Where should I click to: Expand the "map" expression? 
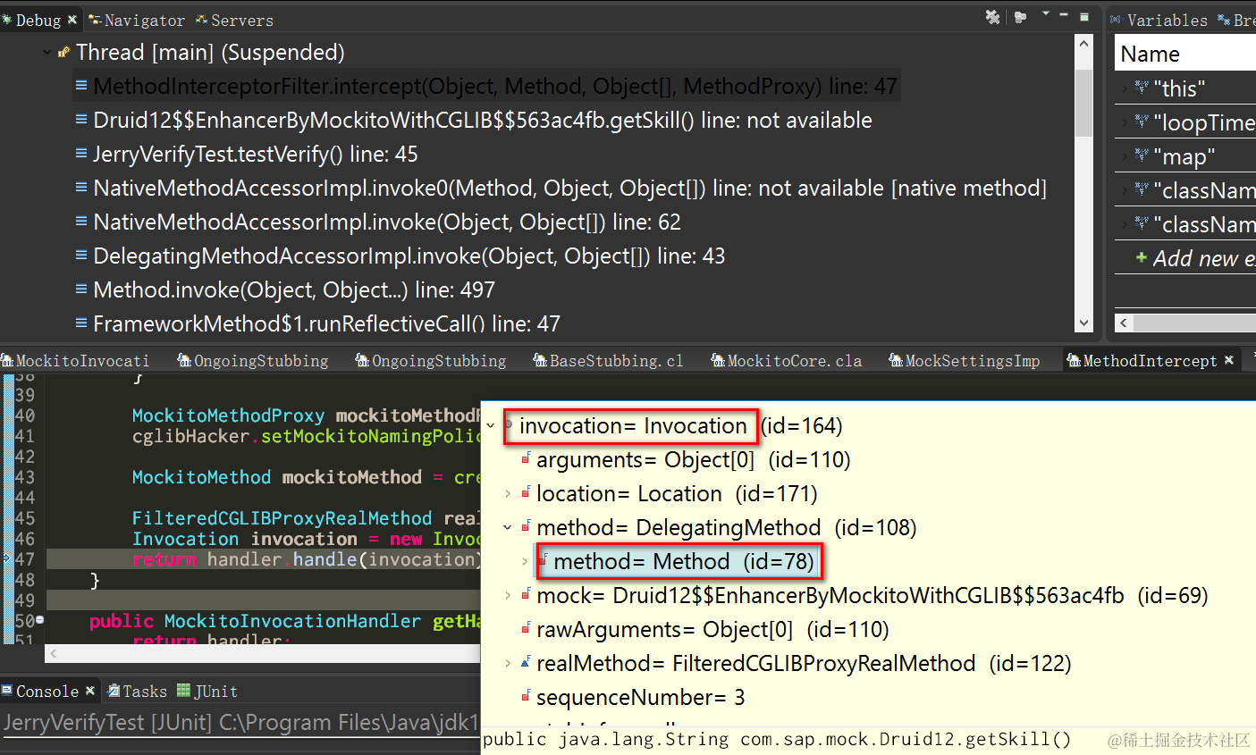pyautogui.click(x=1125, y=156)
